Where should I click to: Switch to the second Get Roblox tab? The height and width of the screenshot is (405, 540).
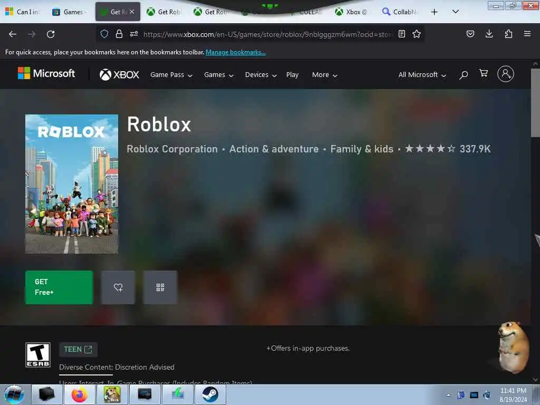coord(165,12)
